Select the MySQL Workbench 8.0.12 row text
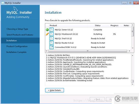Screen dimensions: 139x104 click(66, 34)
